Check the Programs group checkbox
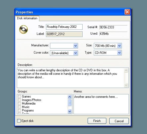Image resolution: width=147 pixels, height=134 pixels. pyautogui.click(x=19, y=110)
